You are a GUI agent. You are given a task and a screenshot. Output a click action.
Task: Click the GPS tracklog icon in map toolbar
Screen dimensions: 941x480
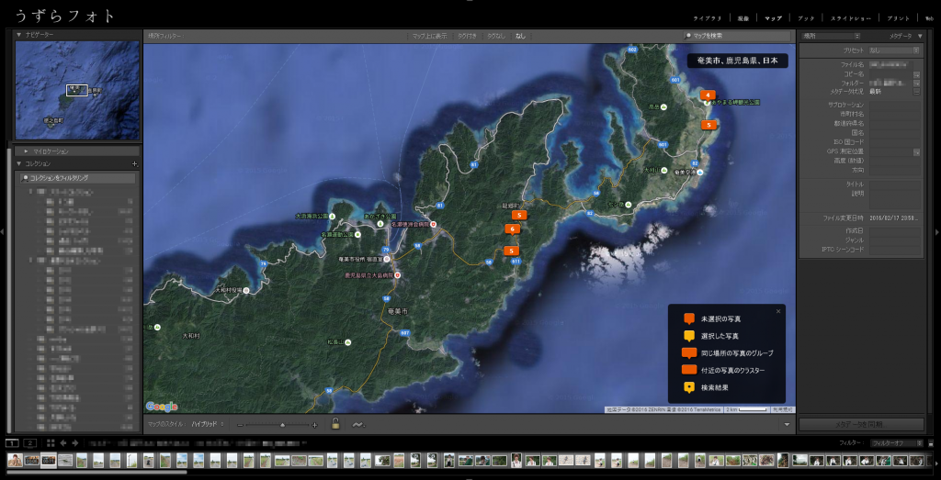point(357,424)
